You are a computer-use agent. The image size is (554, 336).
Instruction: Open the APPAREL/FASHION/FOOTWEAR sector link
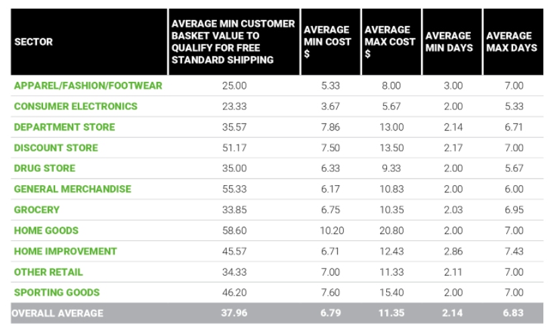88,86
